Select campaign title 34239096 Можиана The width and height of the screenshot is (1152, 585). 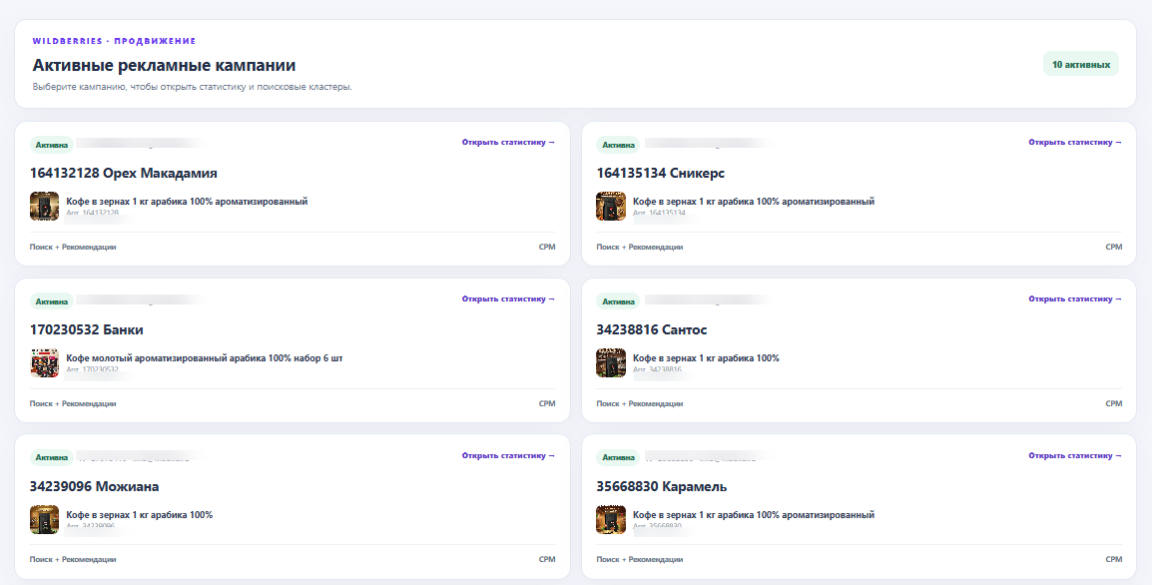(94, 486)
